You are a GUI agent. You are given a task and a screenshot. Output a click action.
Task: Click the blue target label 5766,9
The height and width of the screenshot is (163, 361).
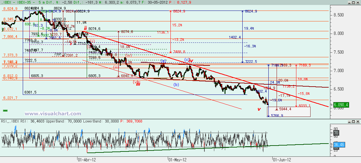tap(277, 116)
